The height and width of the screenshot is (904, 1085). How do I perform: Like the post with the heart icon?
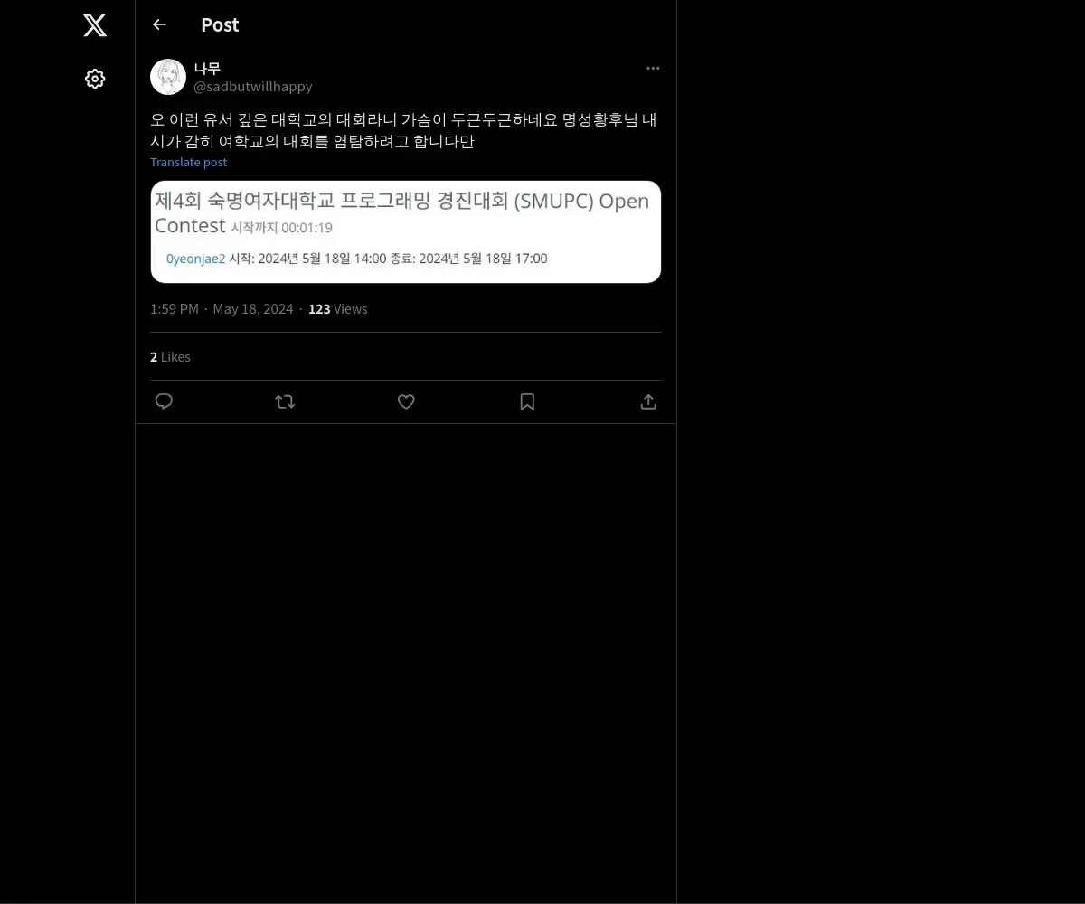406,401
